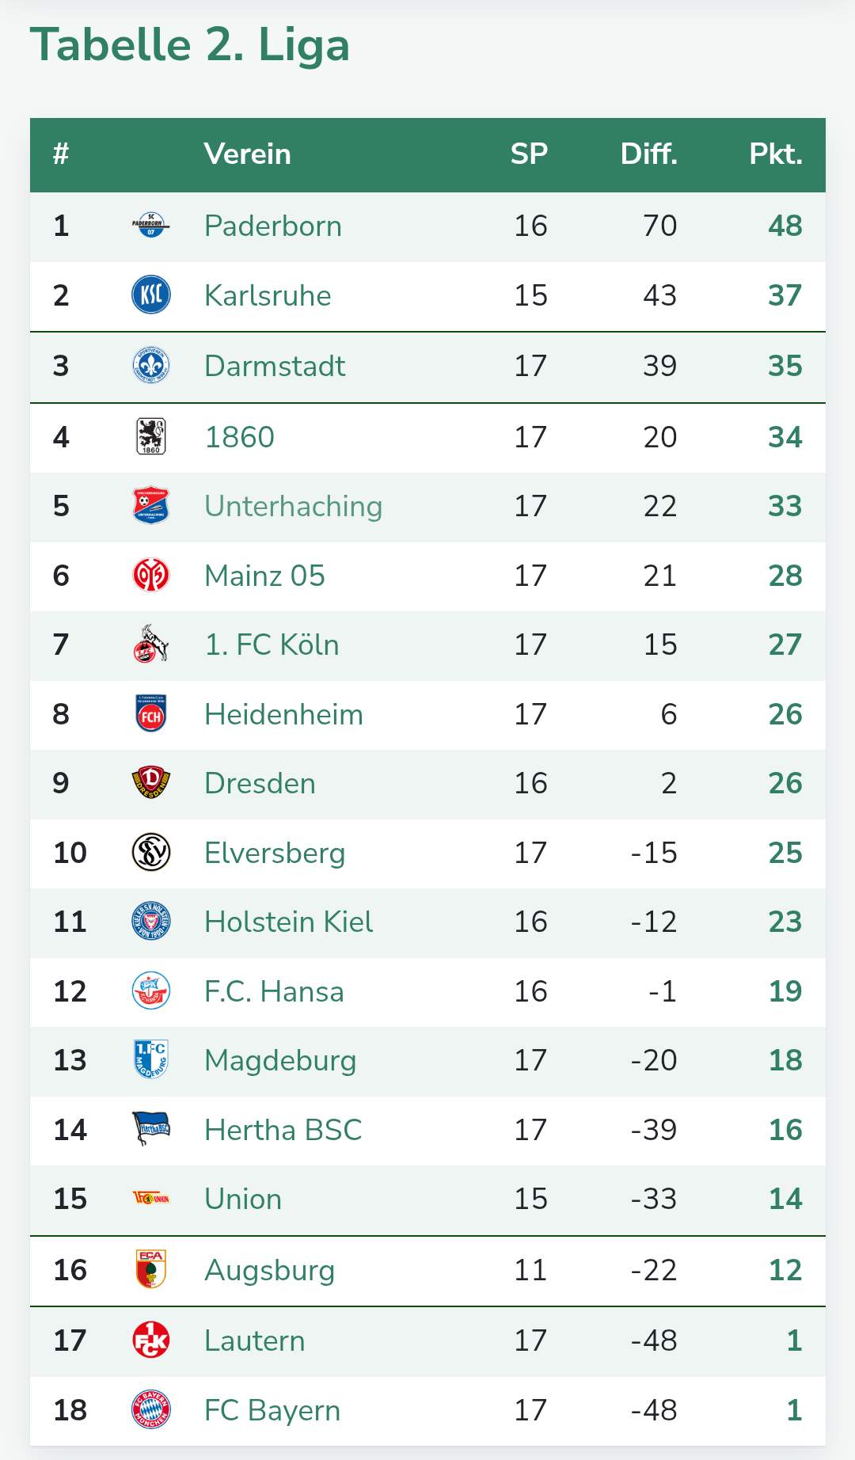Screen dimensions: 855x1460
Task: Click the 1860 lion crest
Action: click(x=151, y=436)
